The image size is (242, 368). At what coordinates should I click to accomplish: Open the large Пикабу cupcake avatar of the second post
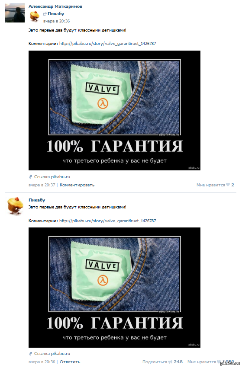[x=15, y=206]
